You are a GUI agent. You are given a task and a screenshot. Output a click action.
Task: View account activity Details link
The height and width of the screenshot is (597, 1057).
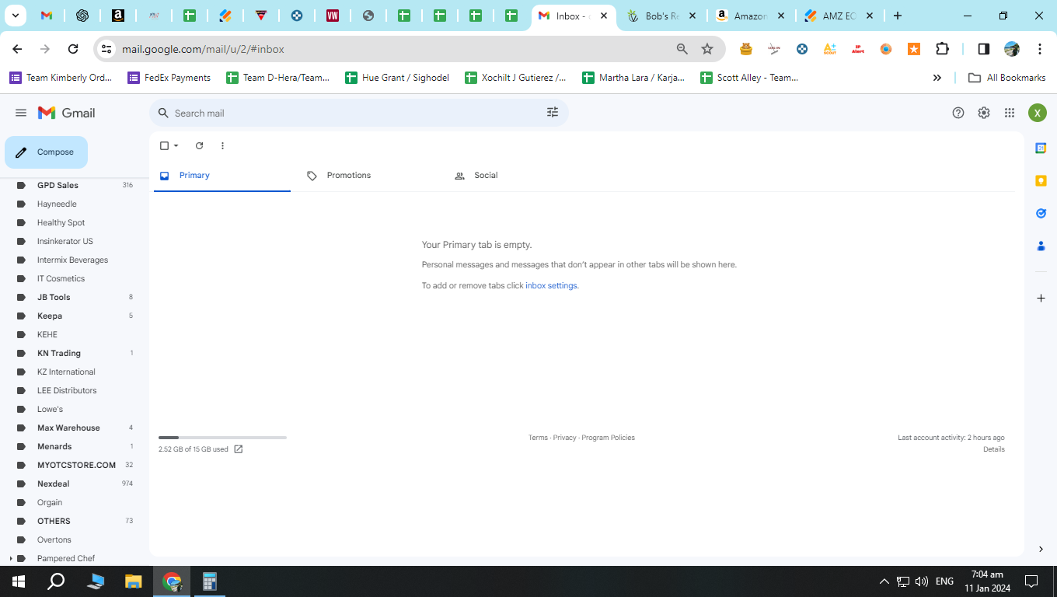[x=994, y=449]
